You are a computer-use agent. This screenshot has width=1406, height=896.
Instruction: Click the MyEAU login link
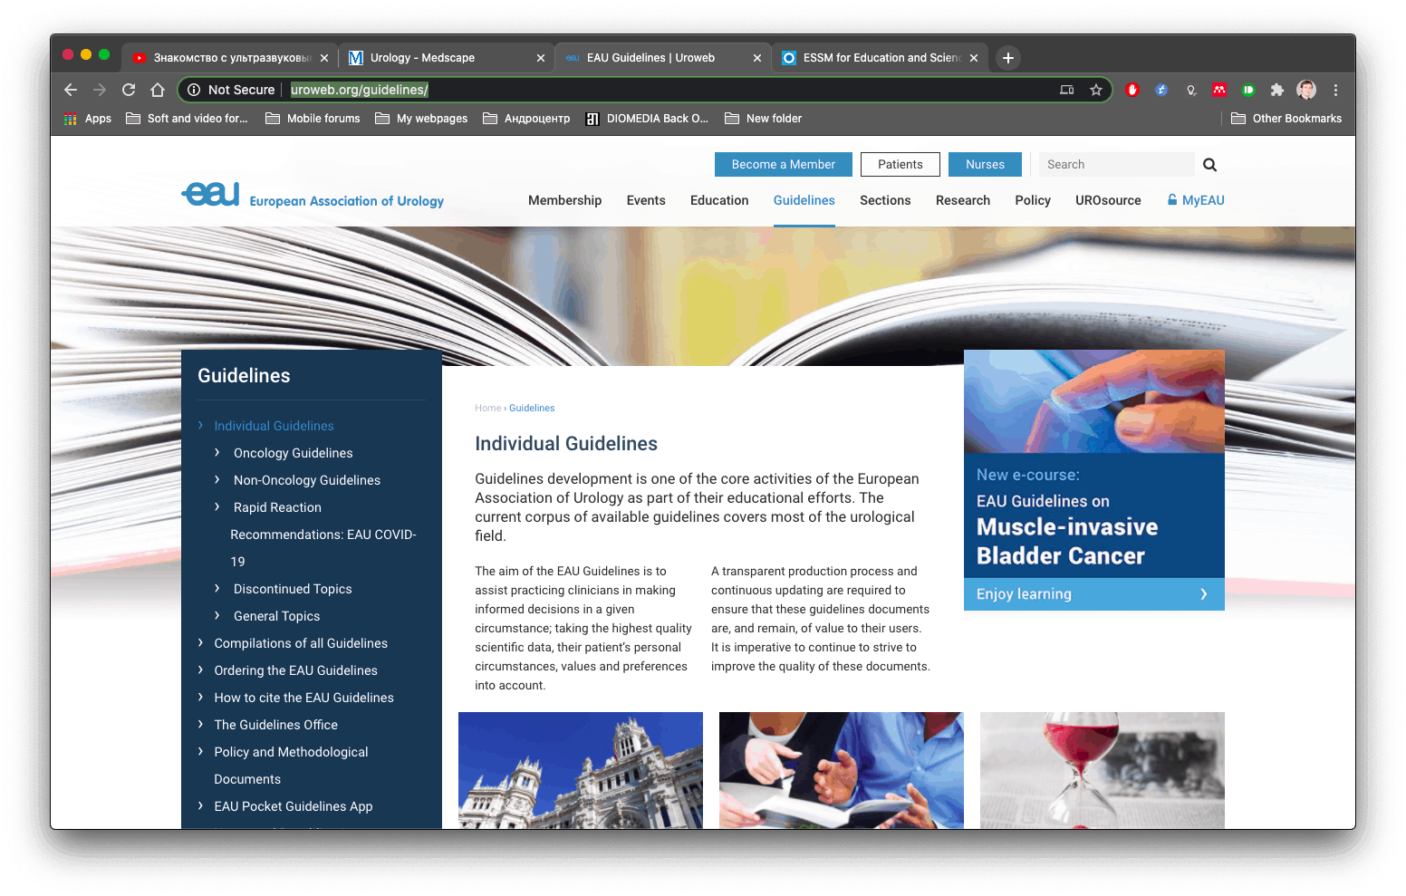1196,200
